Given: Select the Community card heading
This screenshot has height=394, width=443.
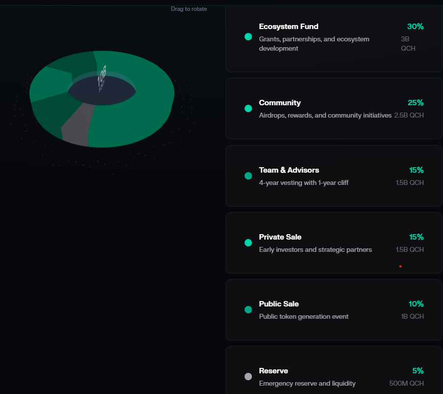Looking at the screenshot, I should click(280, 103).
